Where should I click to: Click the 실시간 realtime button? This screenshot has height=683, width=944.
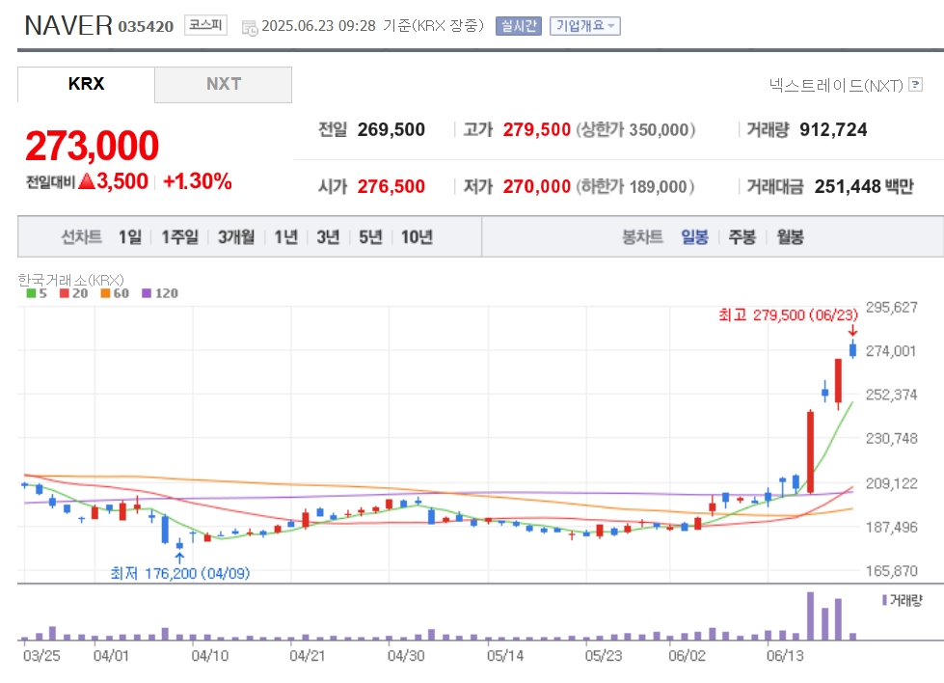pos(519,26)
